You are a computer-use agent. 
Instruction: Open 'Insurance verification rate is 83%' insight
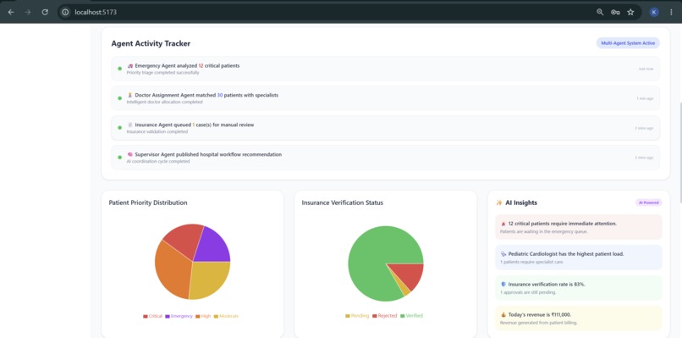(x=579, y=288)
